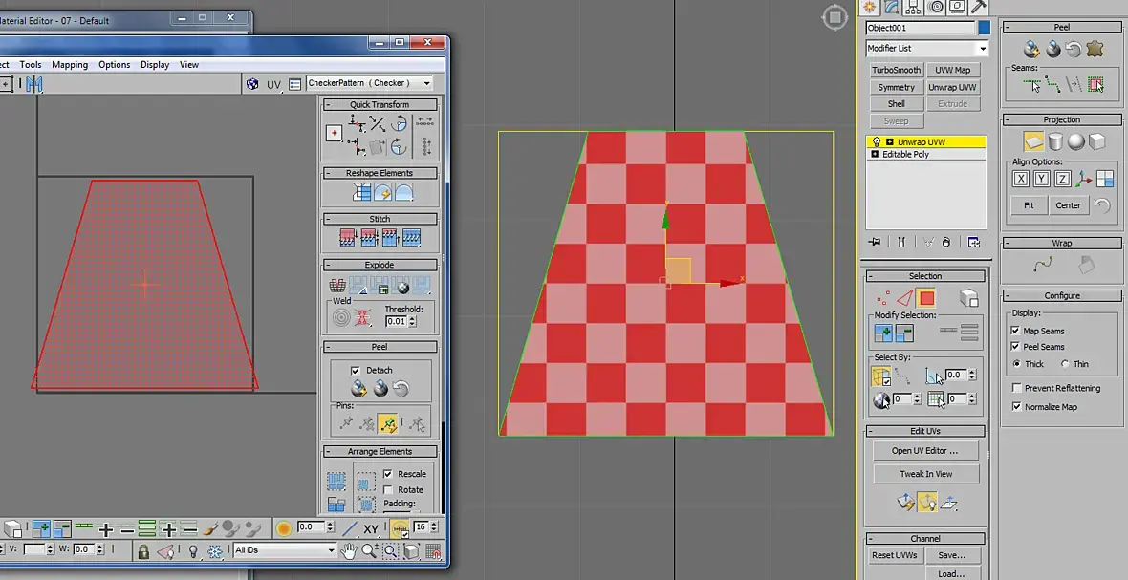Screen dimensions: 1128x580
Task: Open the Modifier List dropdown
Action: point(926,49)
